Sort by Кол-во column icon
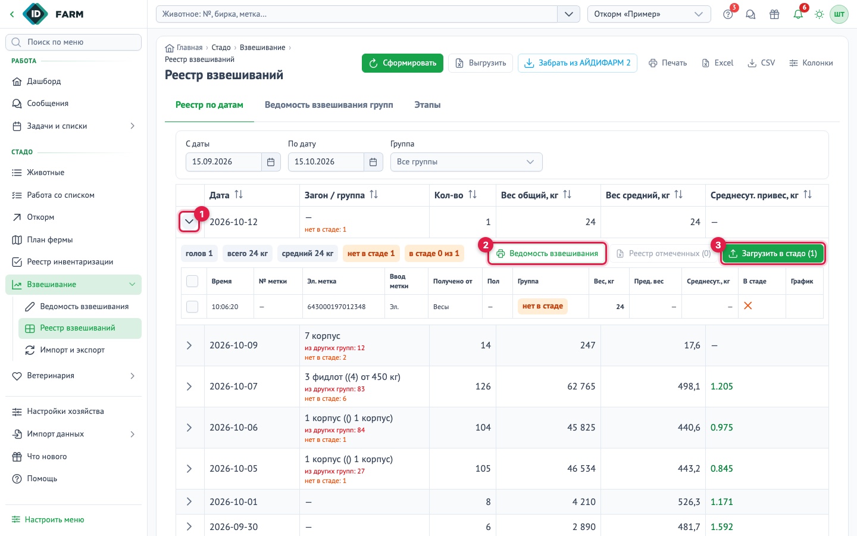The width and height of the screenshot is (857, 536). point(473,195)
